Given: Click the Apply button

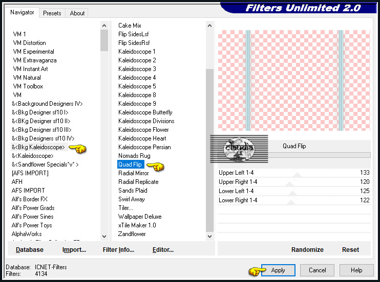Looking at the screenshot, I should point(278,270).
